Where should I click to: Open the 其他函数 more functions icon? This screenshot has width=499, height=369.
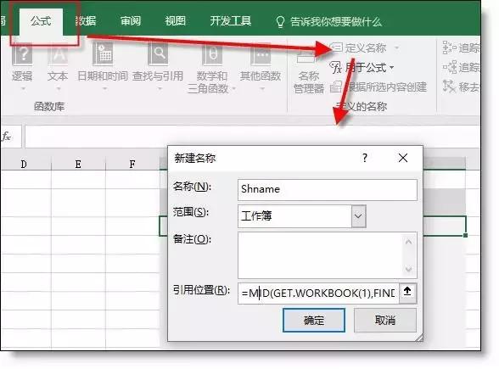[261, 54]
